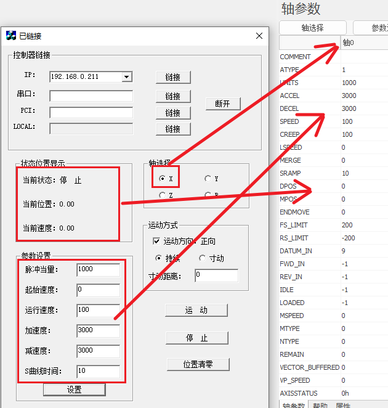
Task: Click the ATYPE value cell 1
Action: point(364,70)
